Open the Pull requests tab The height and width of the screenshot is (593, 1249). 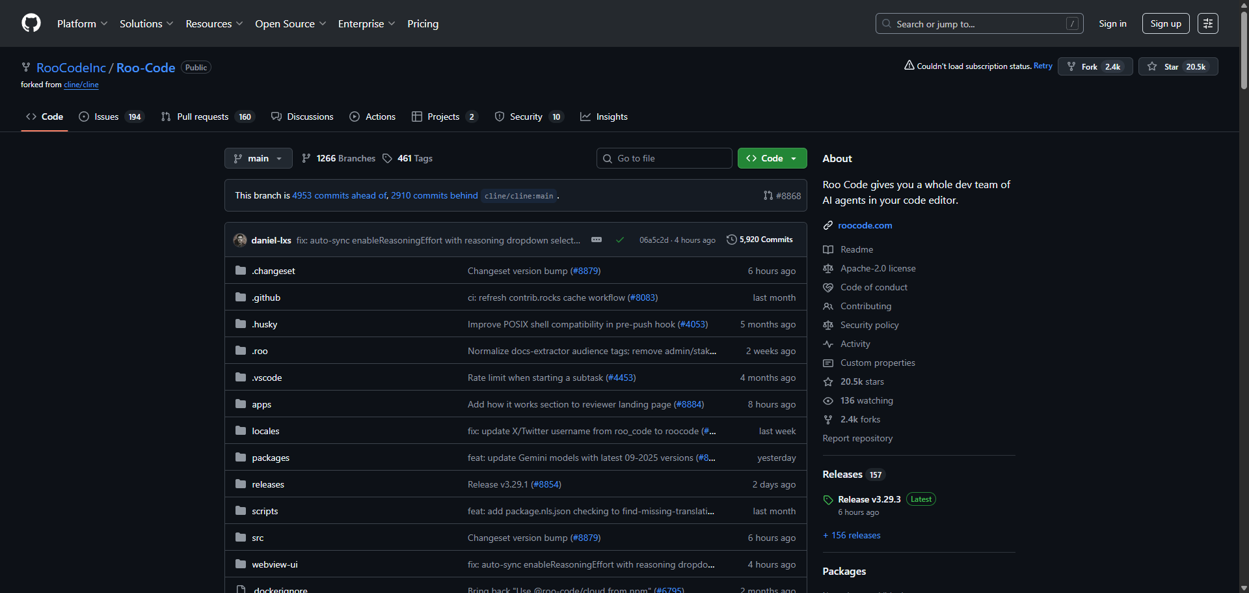point(207,117)
